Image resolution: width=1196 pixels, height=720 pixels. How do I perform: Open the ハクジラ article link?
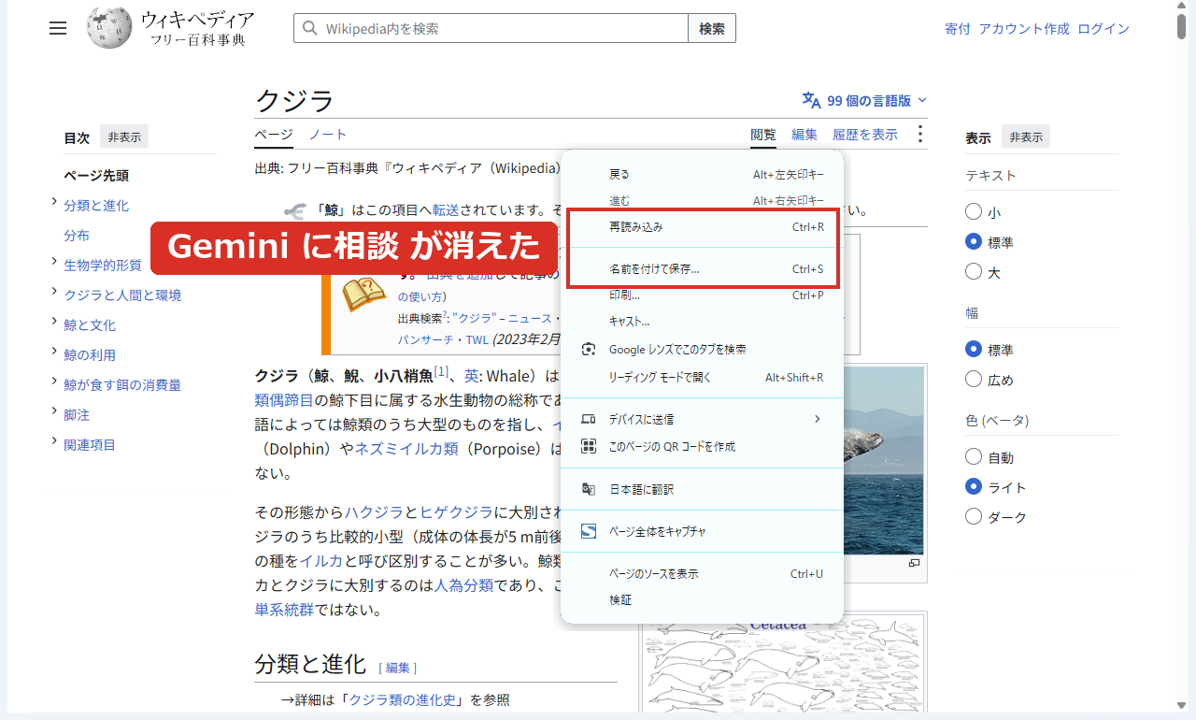click(375, 512)
